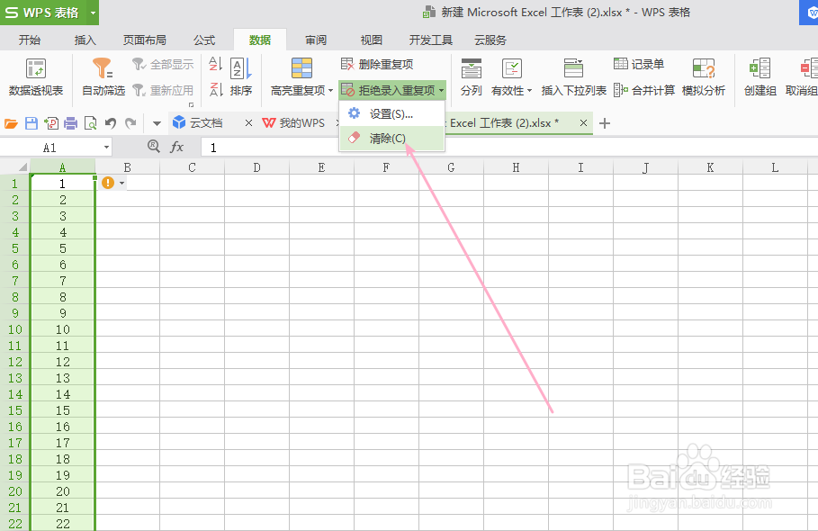Choose 清除(C) from the dropdown menu
Viewport: 818px width, 531px height.
[391, 139]
